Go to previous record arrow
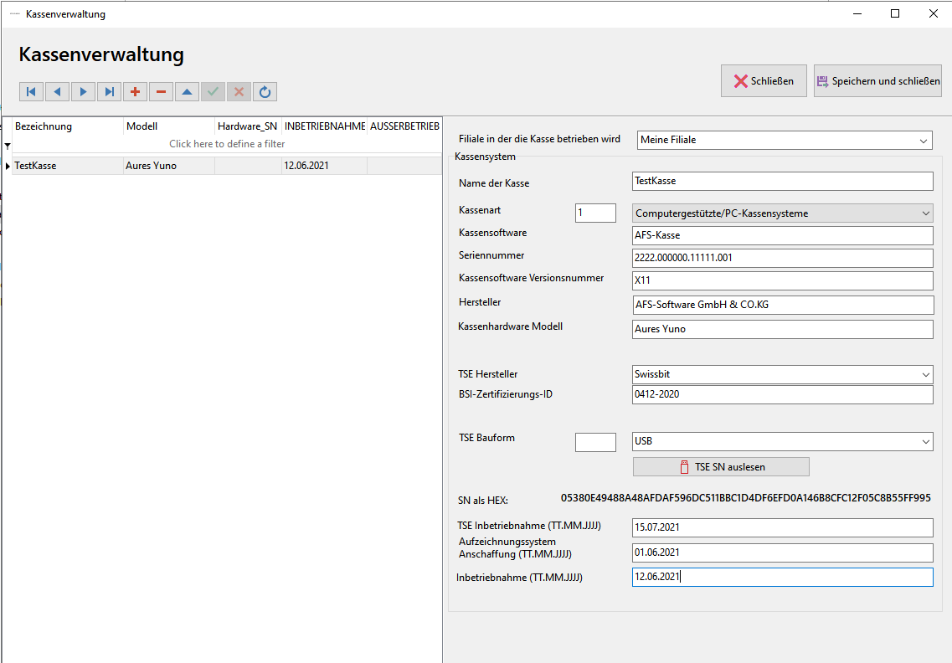Screen dimensions: 952x663 (x=57, y=92)
